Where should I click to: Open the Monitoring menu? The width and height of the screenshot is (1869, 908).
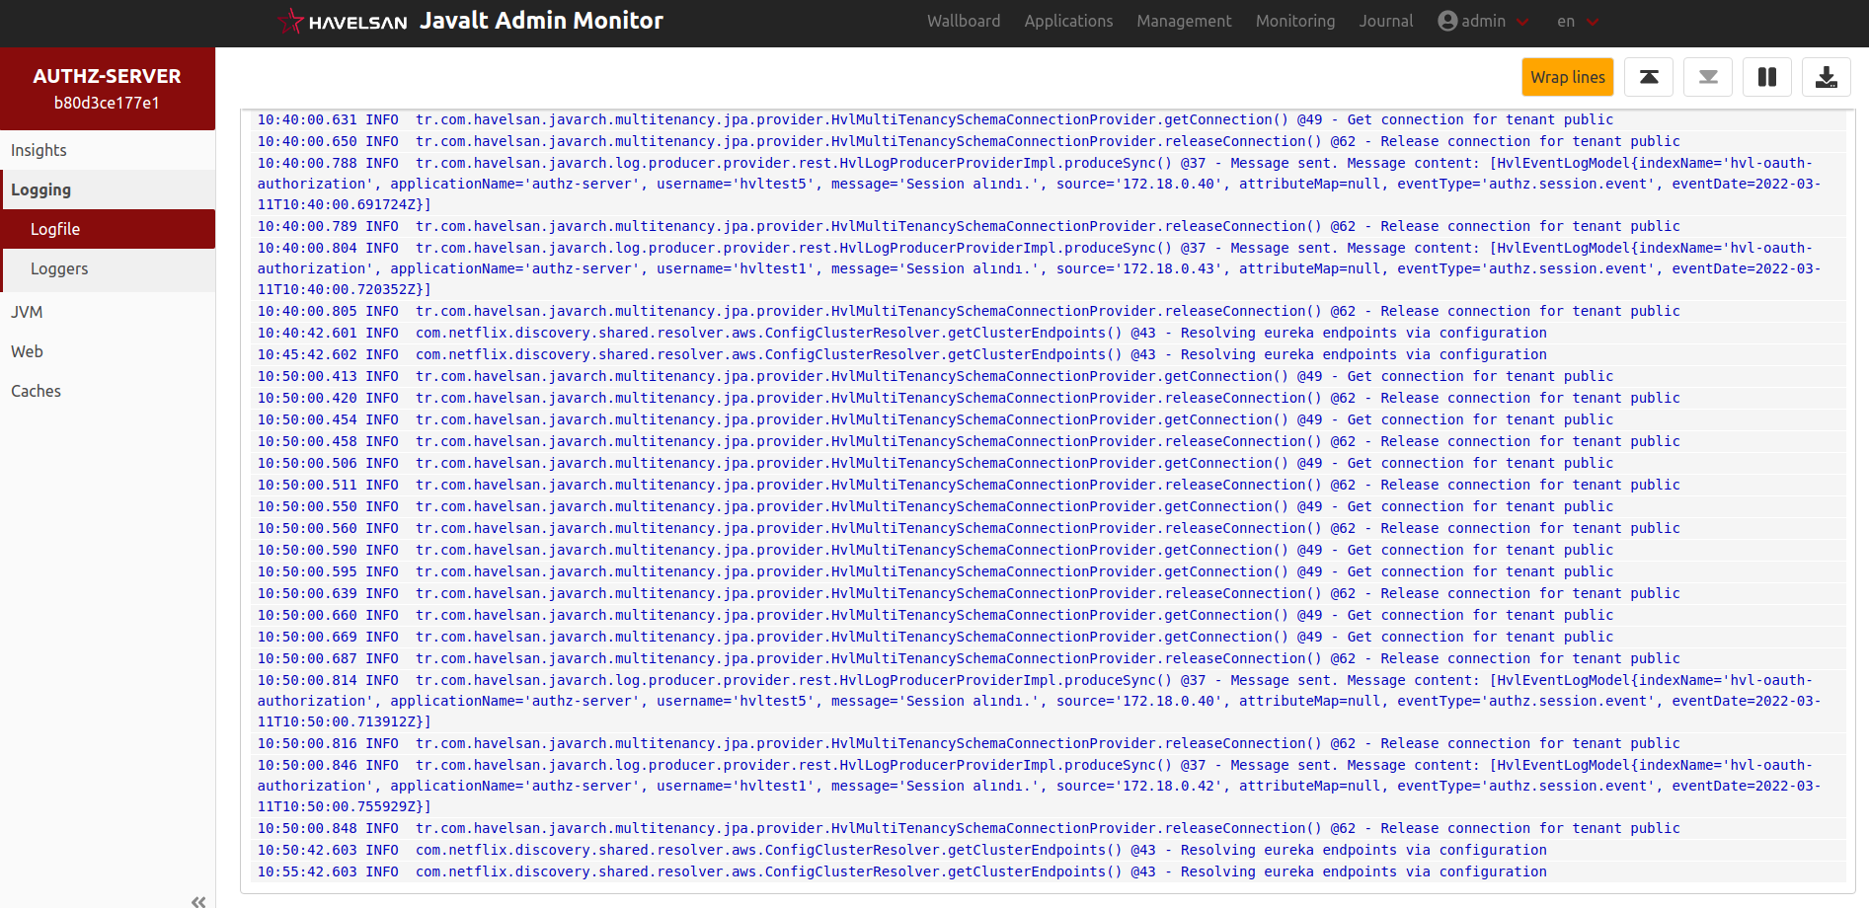(1295, 21)
